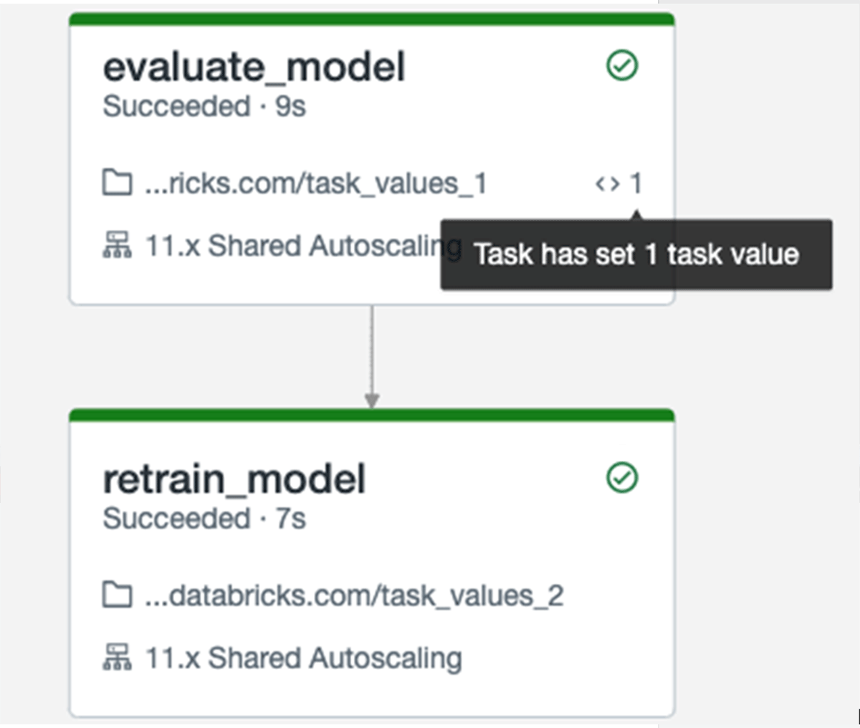The height and width of the screenshot is (728, 860).
Task: Click the retrain_model success checkmark icon
Action: point(622,478)
